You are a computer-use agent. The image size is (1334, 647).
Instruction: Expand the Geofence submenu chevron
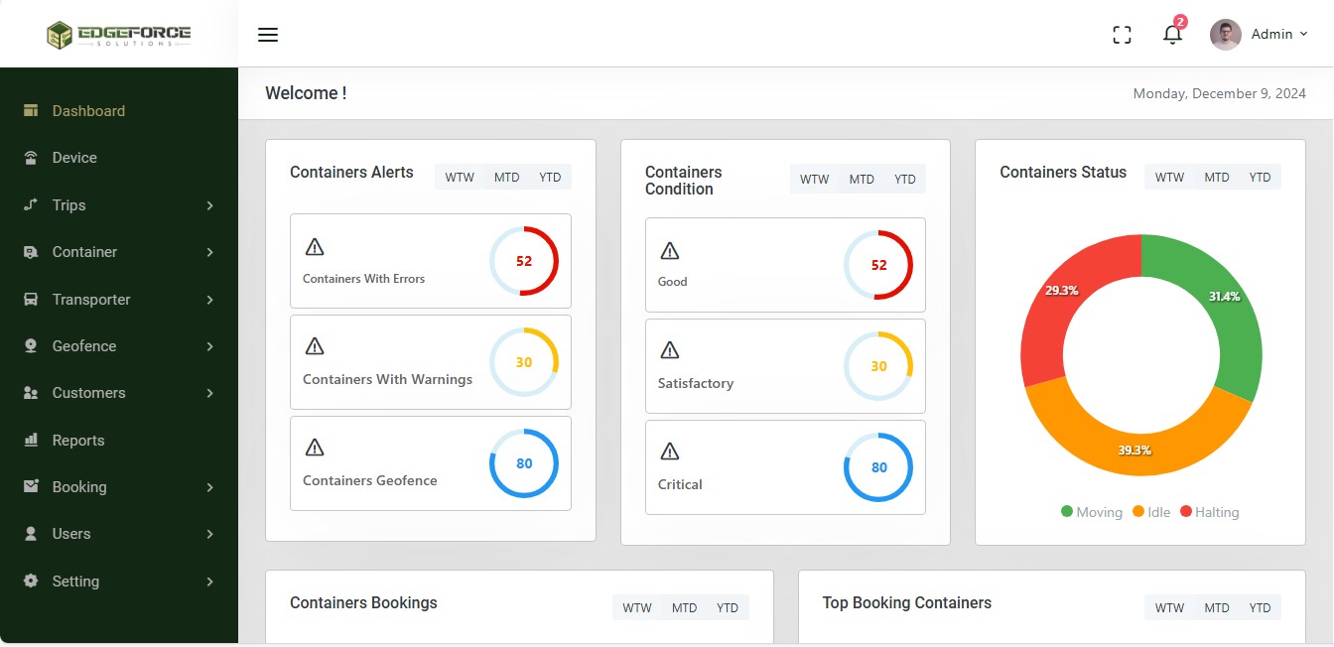click(209, 346)
